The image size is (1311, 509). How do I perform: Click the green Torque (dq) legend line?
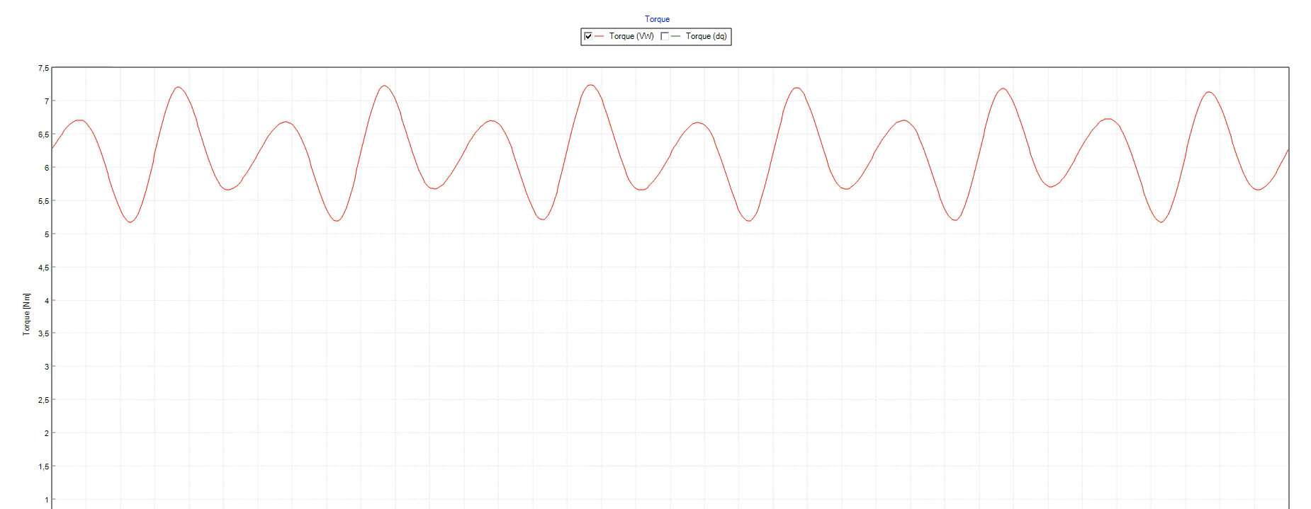[675, 36]
